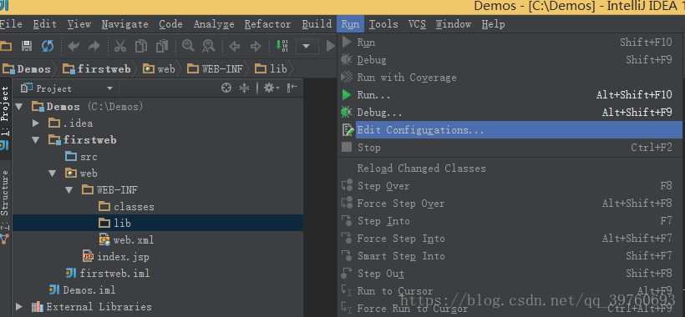Open the Code menu

(170, 24)
